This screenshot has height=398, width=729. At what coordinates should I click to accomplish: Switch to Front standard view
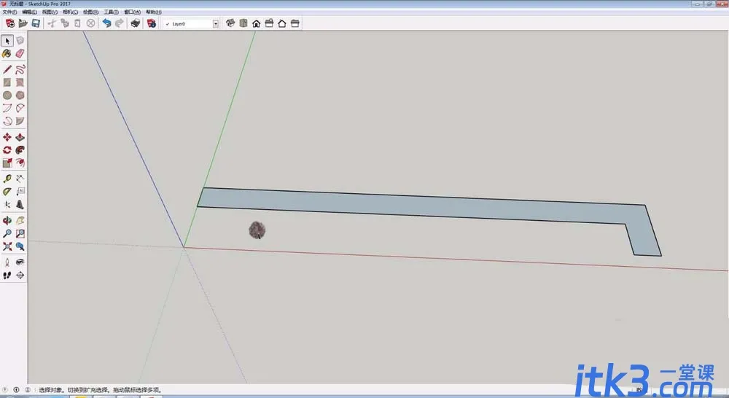256,23
